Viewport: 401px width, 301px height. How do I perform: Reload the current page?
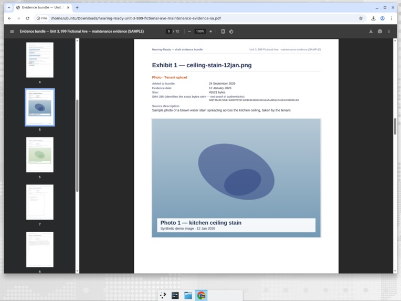(x=27, y=18)
